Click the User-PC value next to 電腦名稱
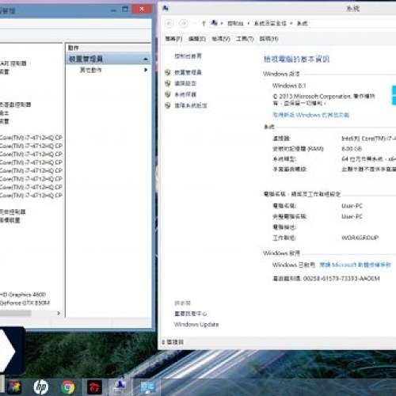Viewport: 396px width, 396px height. click(x=352, y=206)
